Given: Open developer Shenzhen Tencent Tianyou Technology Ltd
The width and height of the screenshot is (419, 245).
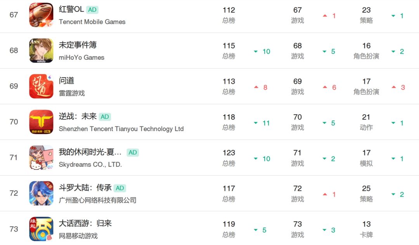Looking at the screenshot, I should coord(121,129).
